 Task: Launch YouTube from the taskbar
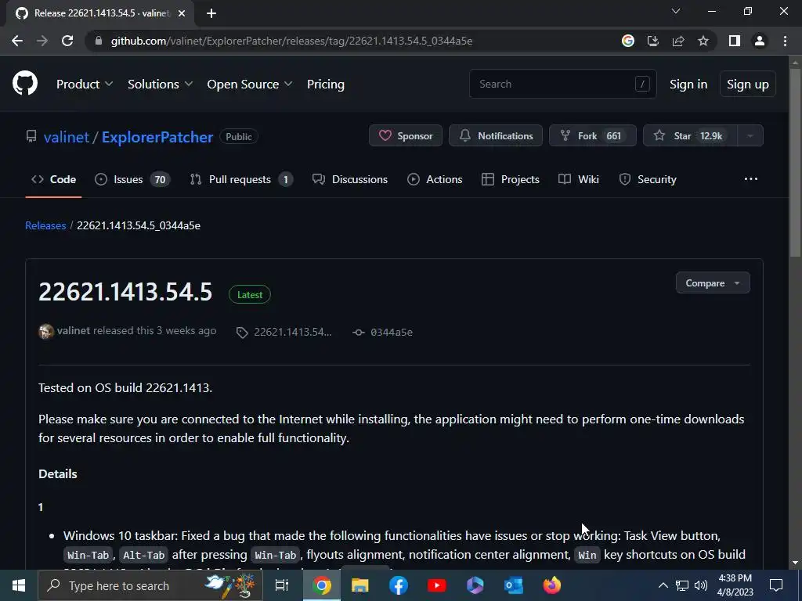pyautogui.click(x=437, y=585)
